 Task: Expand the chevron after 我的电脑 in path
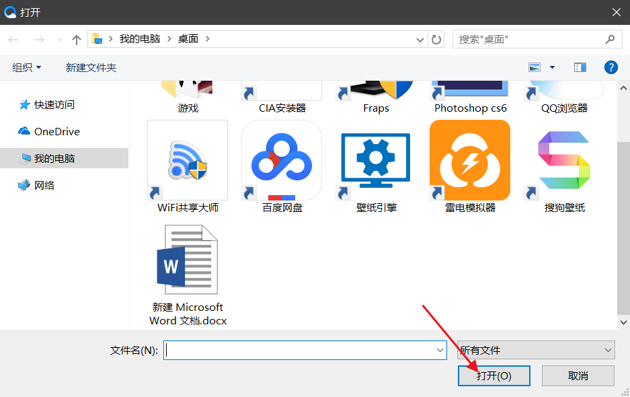point(169,39)
